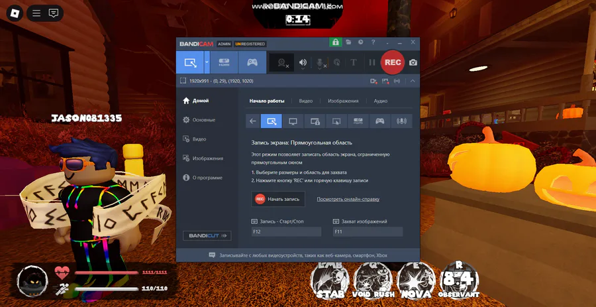Switch to the Аудио tab
Image resolution: width=596 pixels, height=307 pixels.
point(381,101)
